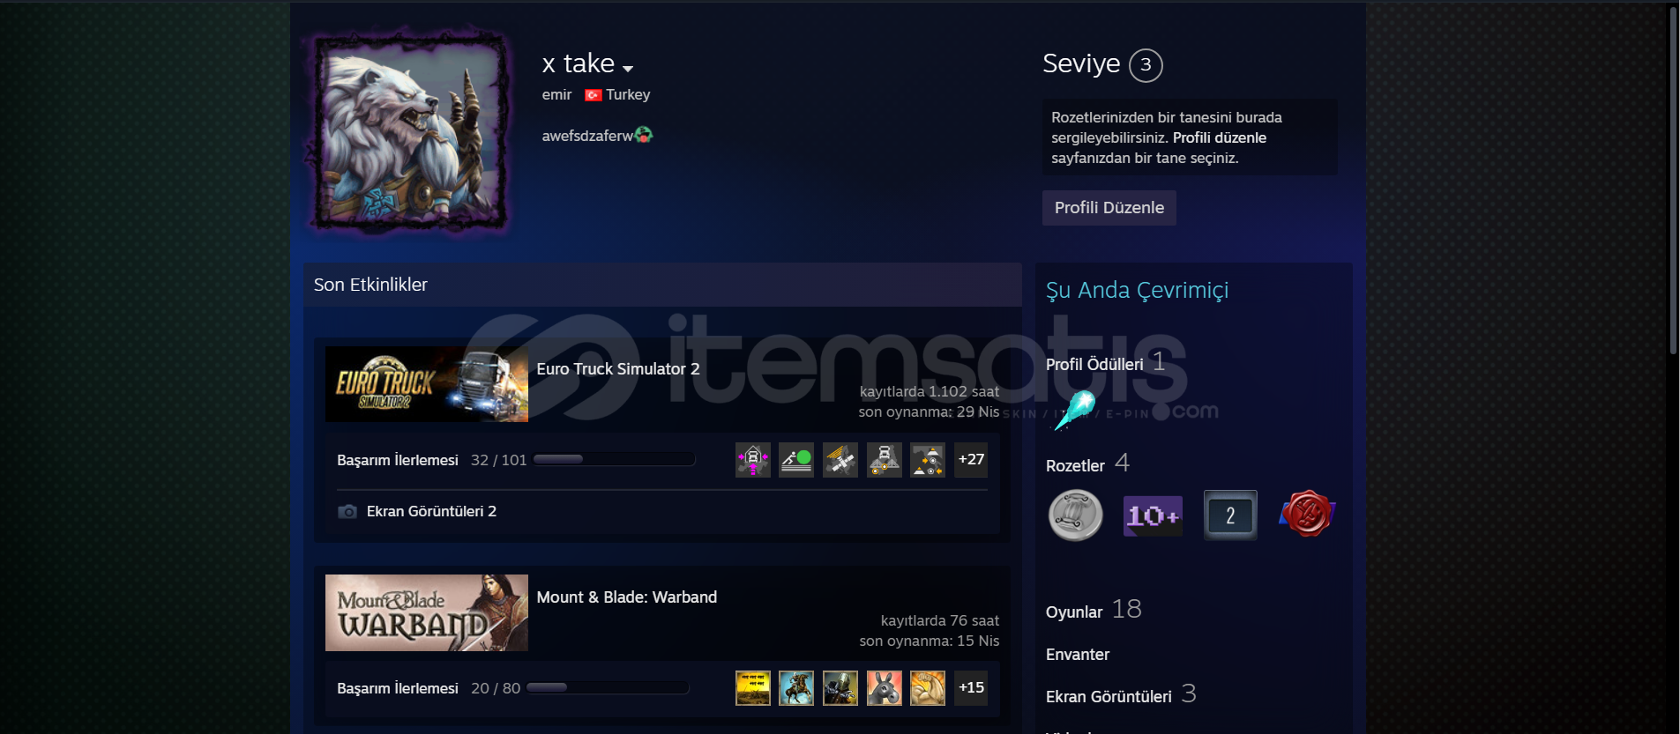
Task: Show the +15 more Warband achievements
Action: [x=971, y=688]
